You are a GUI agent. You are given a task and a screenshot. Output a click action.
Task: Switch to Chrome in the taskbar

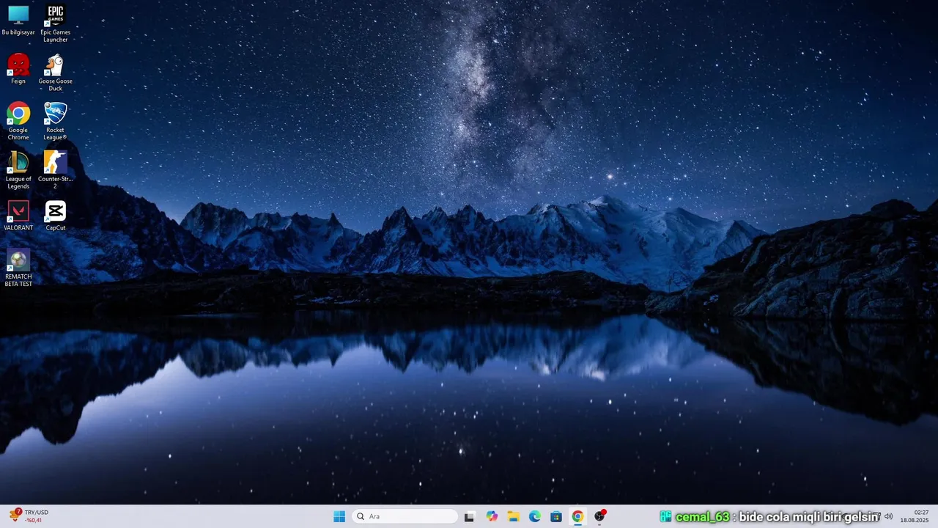tap(577, 516)
